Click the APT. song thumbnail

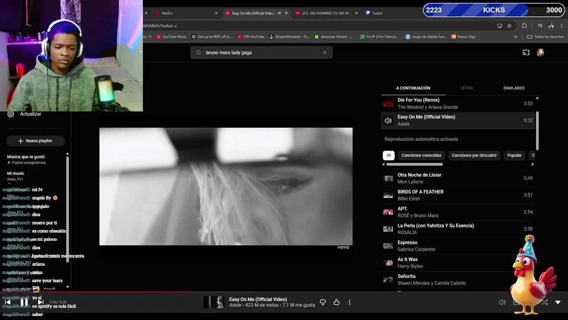click(x=388, y=212)
